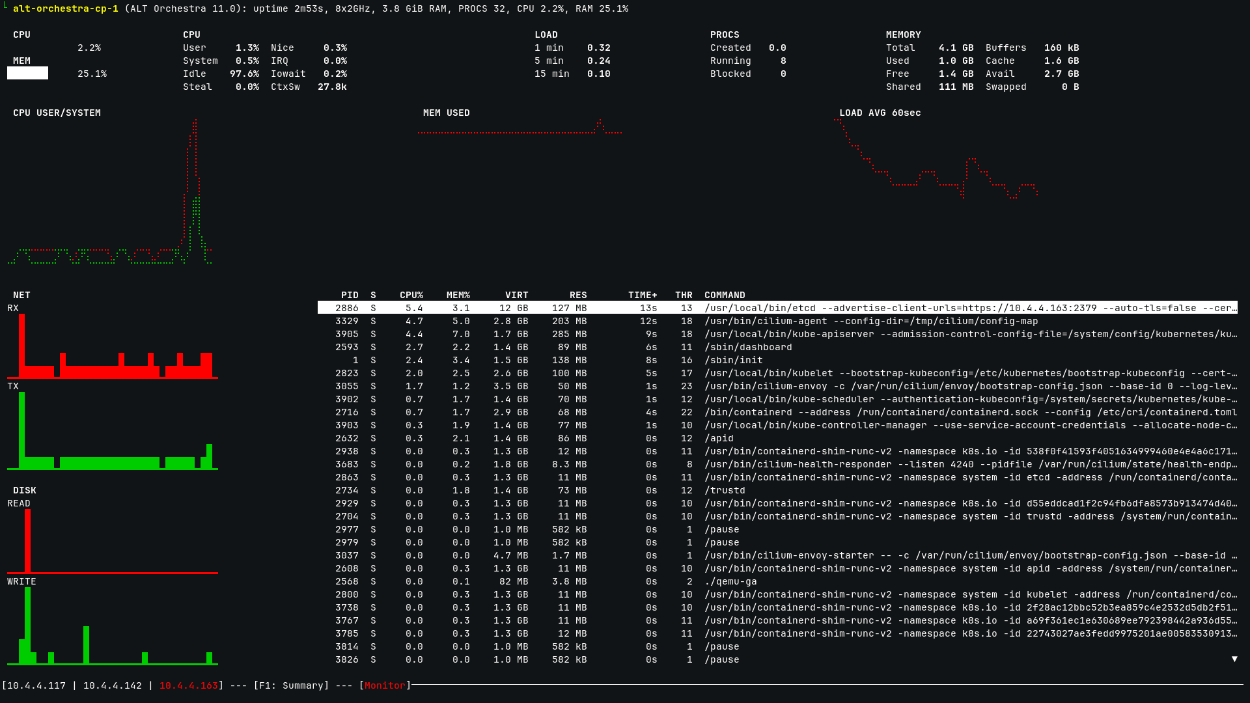
Task: Select the cilium-envoy process PID 3055
Action: [777, 386]
